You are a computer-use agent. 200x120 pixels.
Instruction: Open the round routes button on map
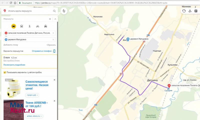64,11
